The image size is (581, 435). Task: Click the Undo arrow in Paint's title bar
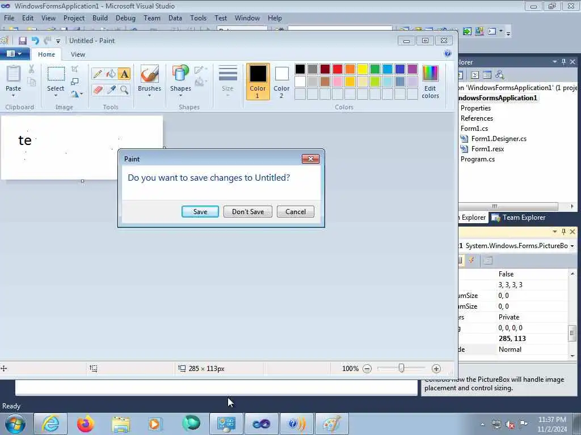pos(35,41)
